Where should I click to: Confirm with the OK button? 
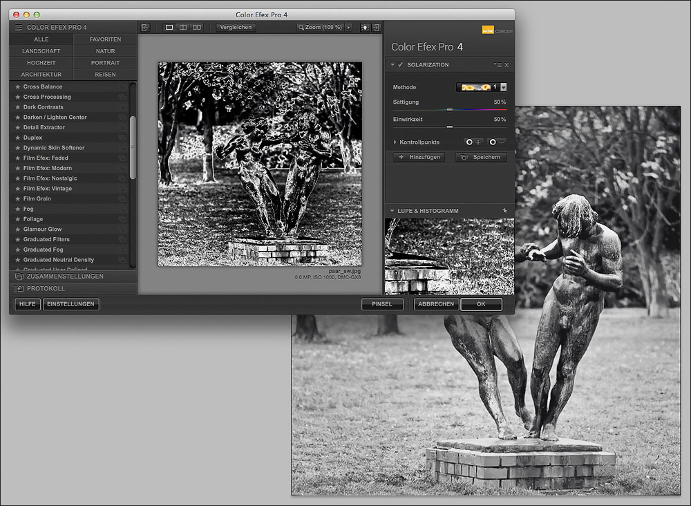[481, 304]
